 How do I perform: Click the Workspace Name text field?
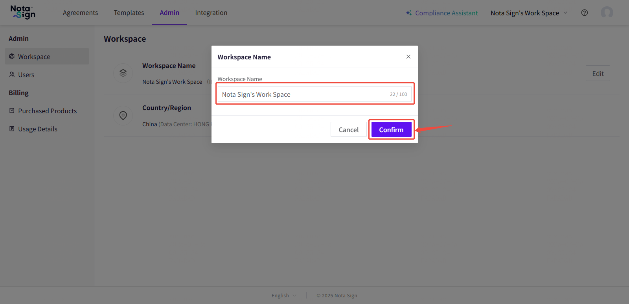303,94
